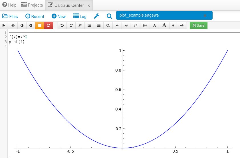Close the plot_example.sagews file tab
Viewport: 240px width, 158px height.
(x=205, y=15)
